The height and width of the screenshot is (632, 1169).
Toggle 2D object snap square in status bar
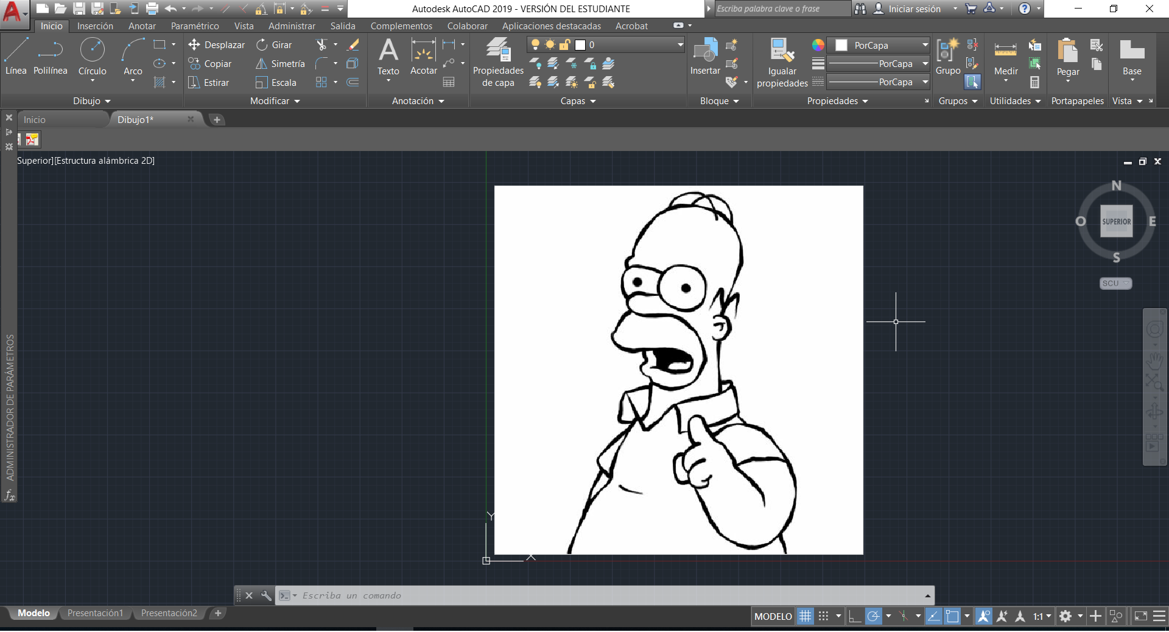952,616
